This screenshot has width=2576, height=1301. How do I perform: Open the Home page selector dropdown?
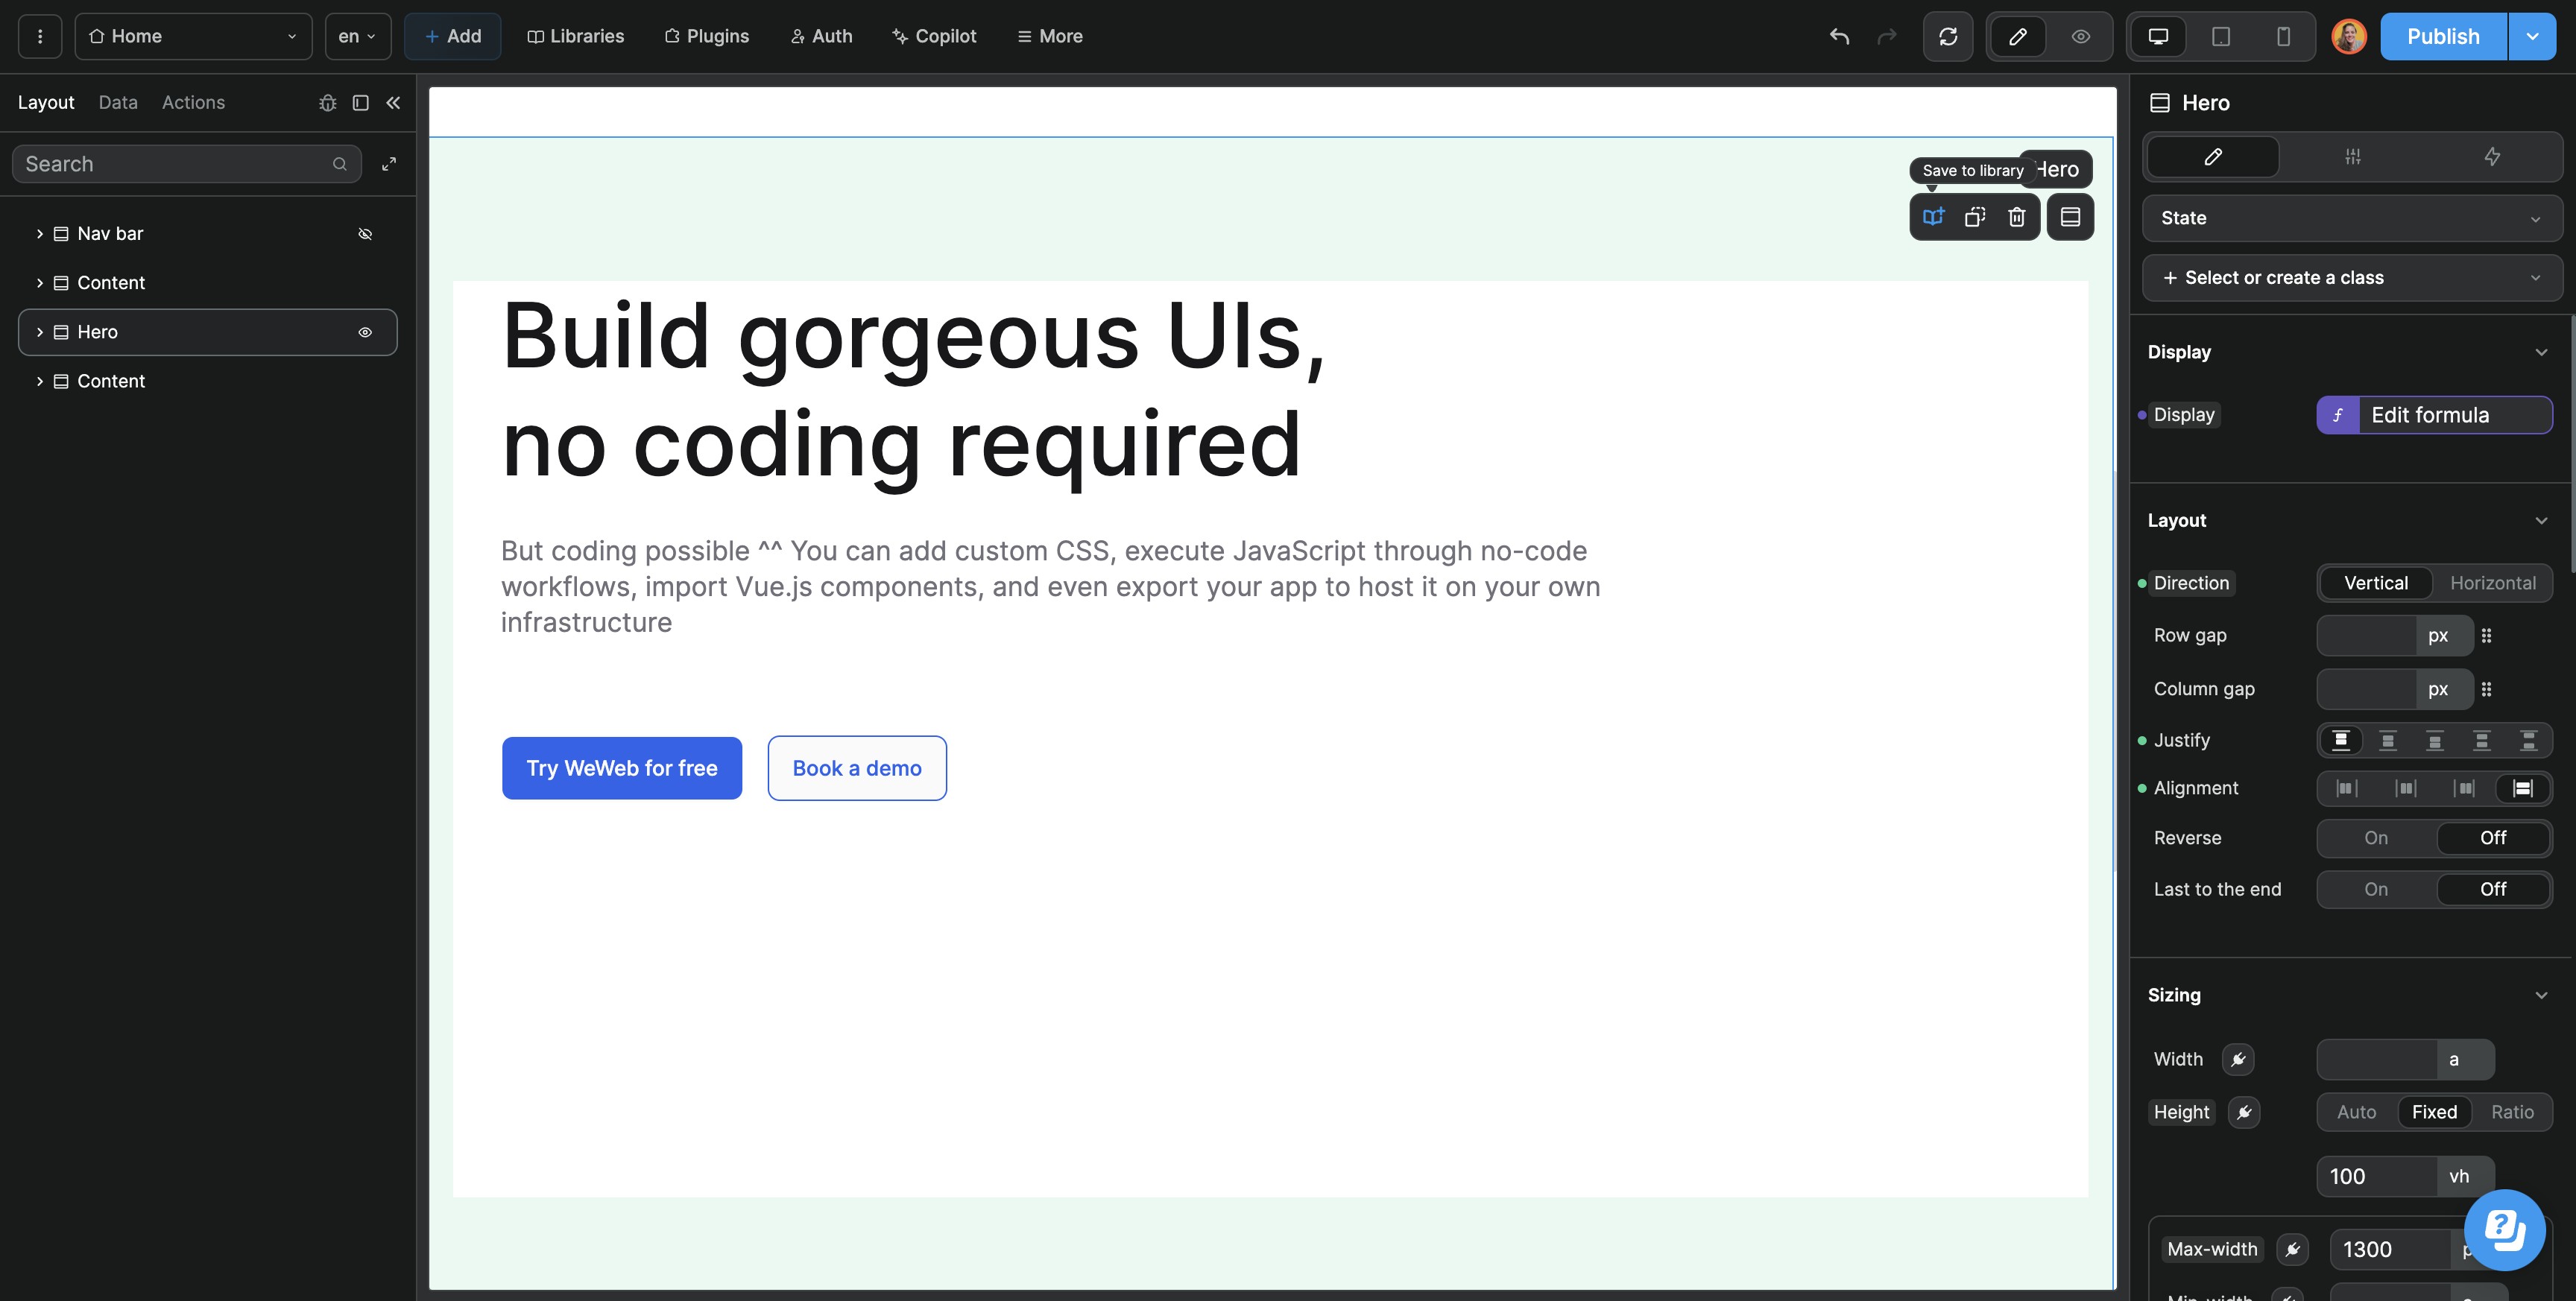(193, 37)
